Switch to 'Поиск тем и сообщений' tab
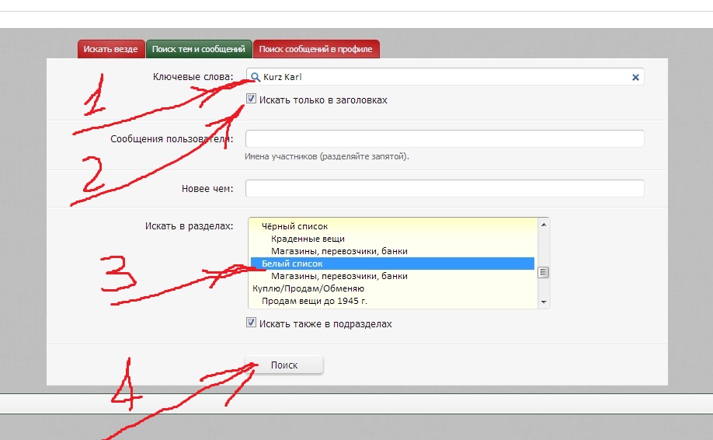The height and width of the screenshot is (440, 713). (x=199, y=49)
